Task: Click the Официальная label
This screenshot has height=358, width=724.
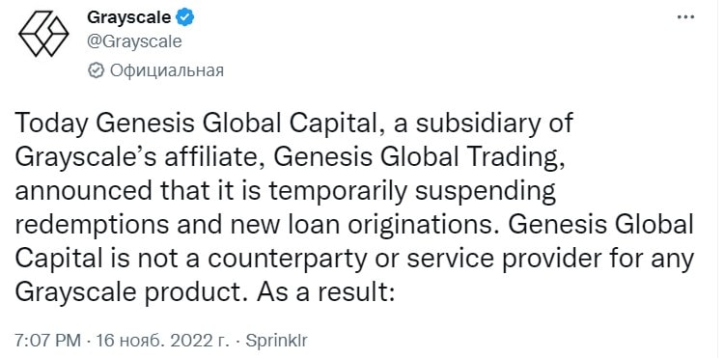Action: pyautogui.click(x=167, y=70)
